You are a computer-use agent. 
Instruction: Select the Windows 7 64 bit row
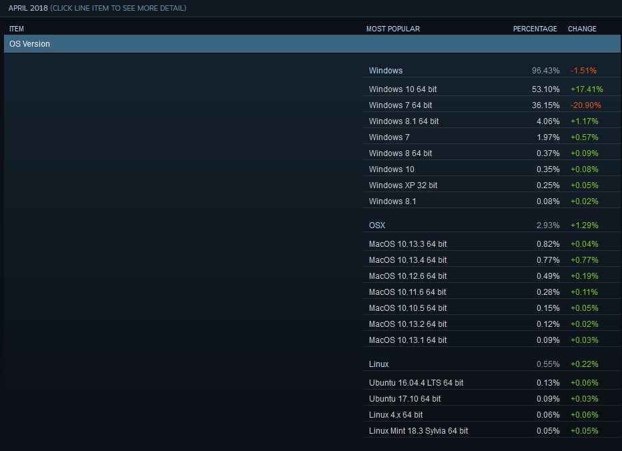(492, 105)
